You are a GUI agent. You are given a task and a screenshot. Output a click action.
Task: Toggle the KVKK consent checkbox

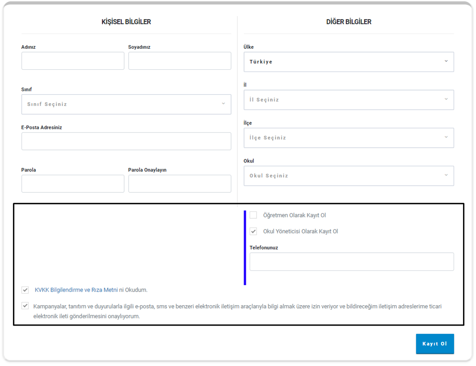[25, 290]
